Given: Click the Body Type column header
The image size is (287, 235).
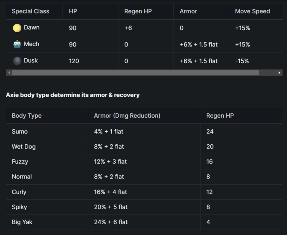Looking at the screenshot, I should point(27,116).
